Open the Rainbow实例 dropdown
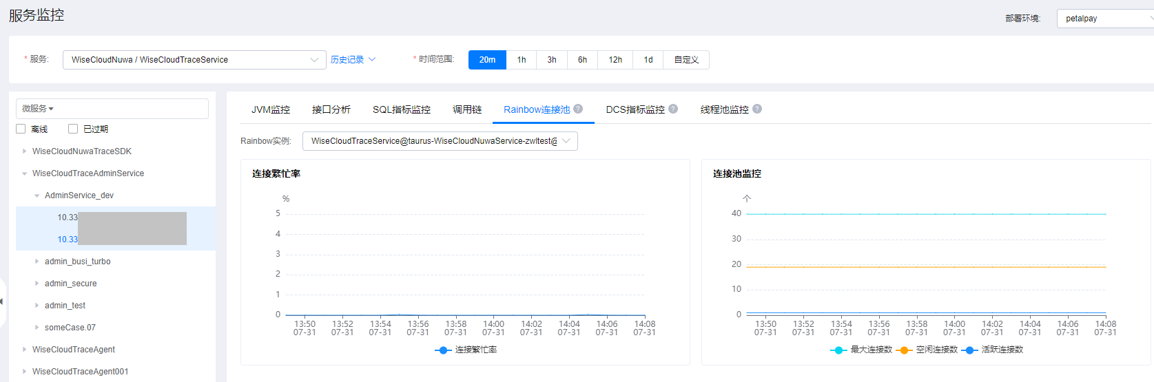The image size is (1154, 382). [x=440, y=141]
